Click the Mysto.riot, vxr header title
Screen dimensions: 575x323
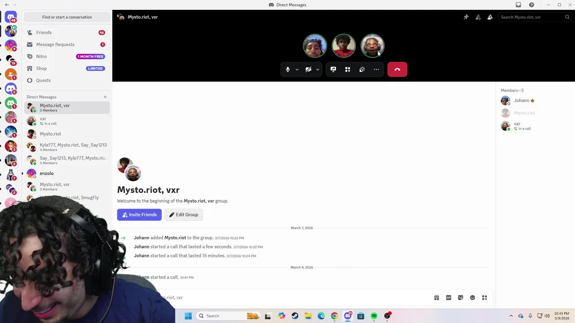click(x=143, y=17)
